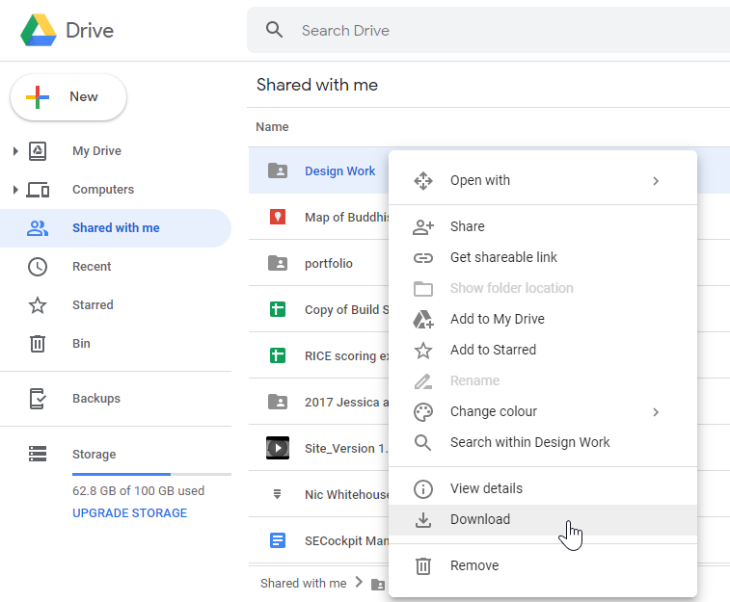Select Shared with me in sidebar
This screenshot has height=602, width=730.
pyautogui.click(x=116, y=227)
